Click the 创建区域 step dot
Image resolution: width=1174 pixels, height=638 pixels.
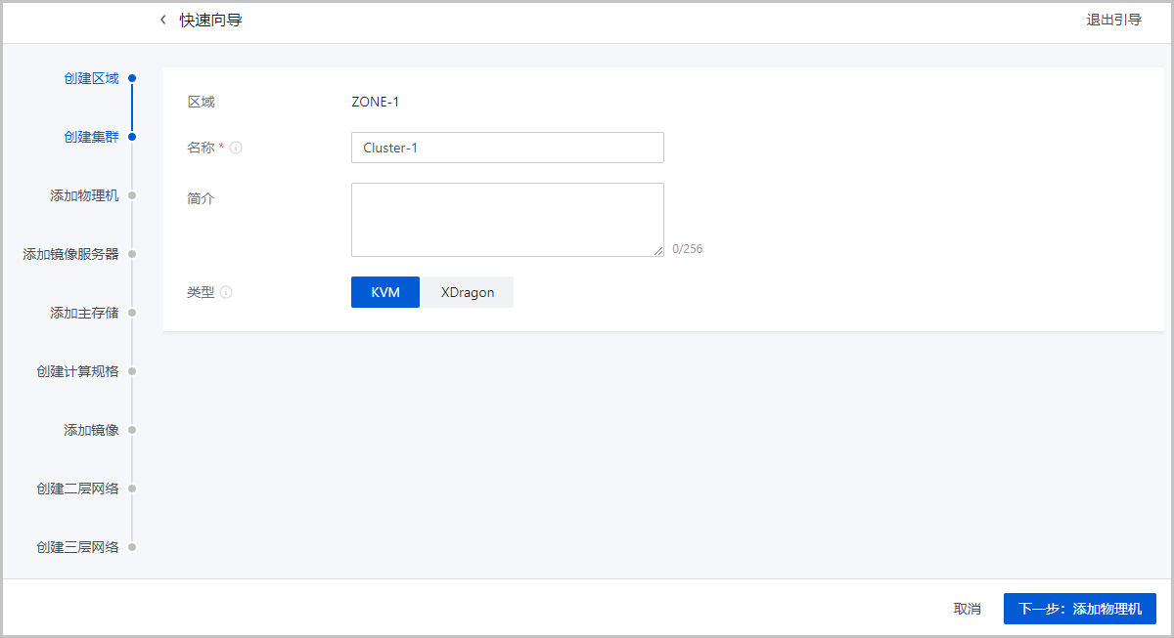[x=132, y=78]
